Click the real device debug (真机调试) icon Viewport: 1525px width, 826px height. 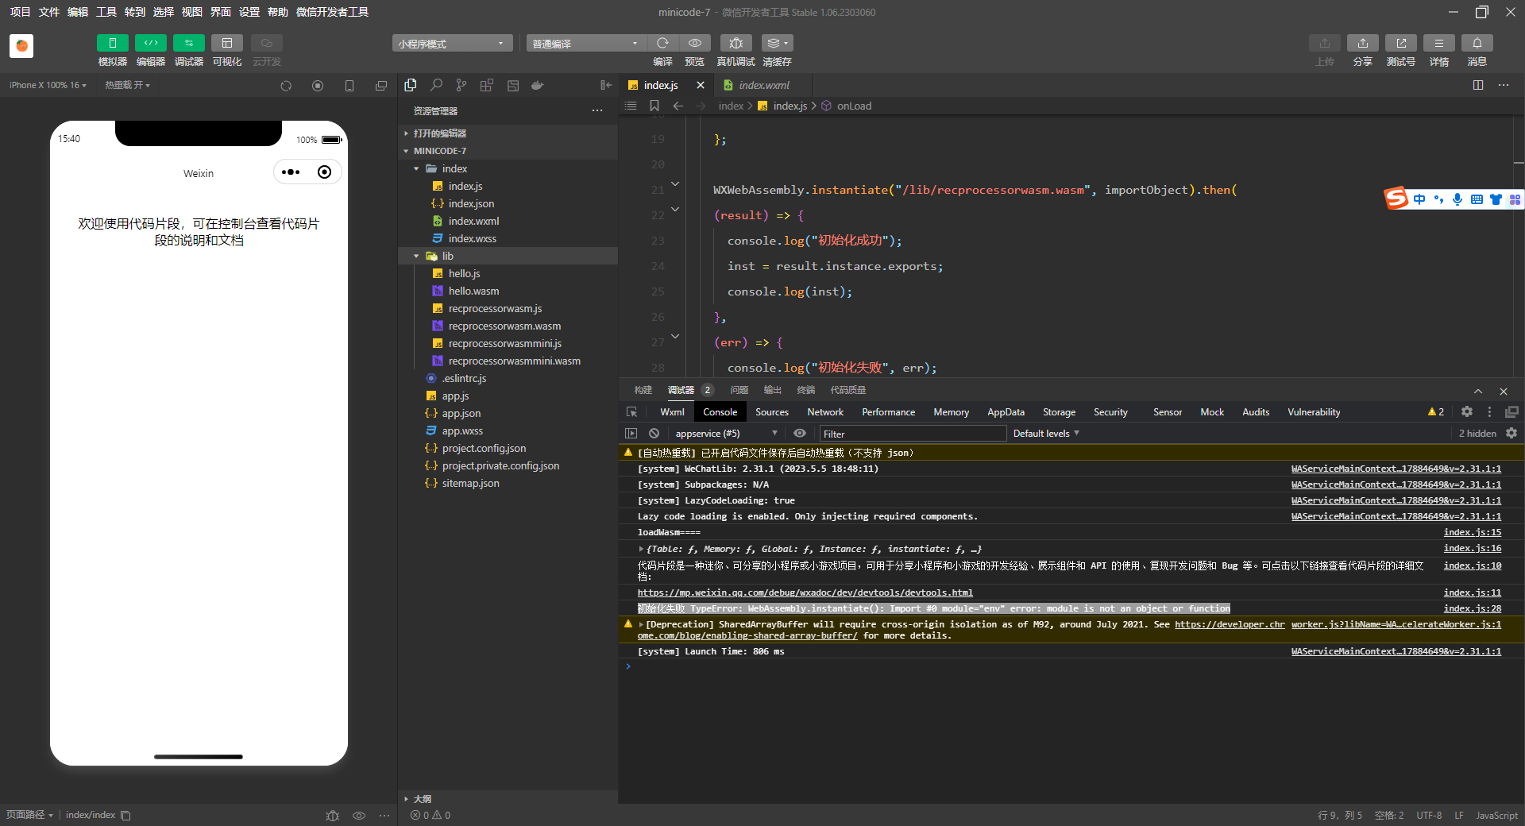[735, 43]
